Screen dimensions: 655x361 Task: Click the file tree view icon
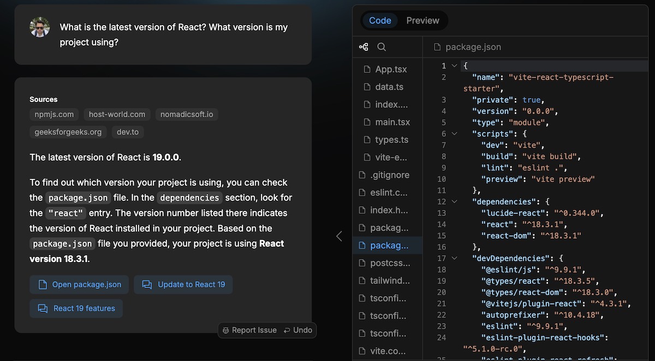364,47
